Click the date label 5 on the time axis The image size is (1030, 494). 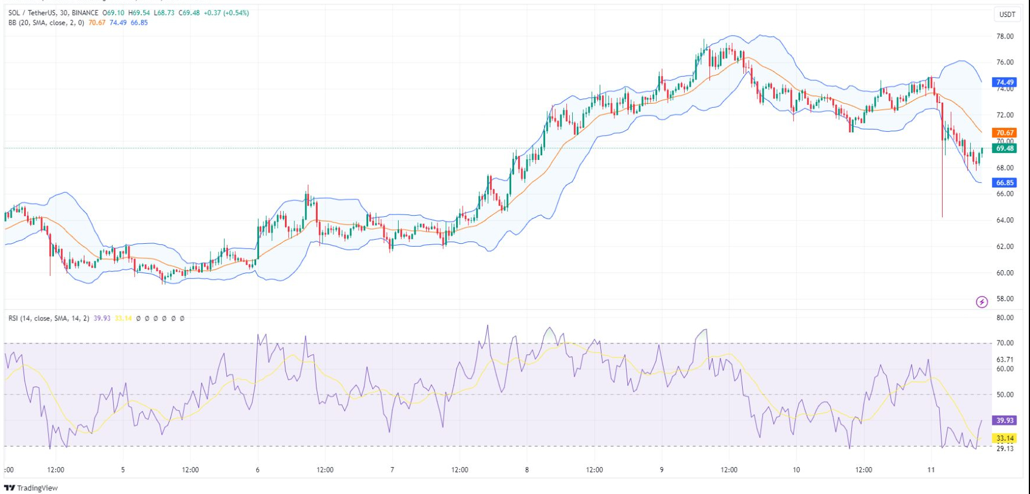pos(123,469)
